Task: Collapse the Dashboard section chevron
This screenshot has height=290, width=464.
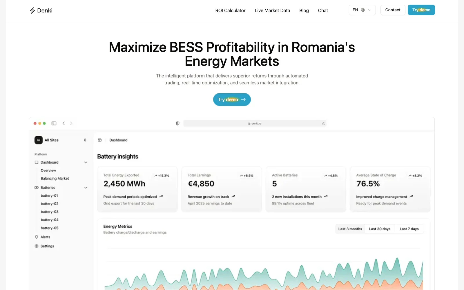Action: coord(86,162)
